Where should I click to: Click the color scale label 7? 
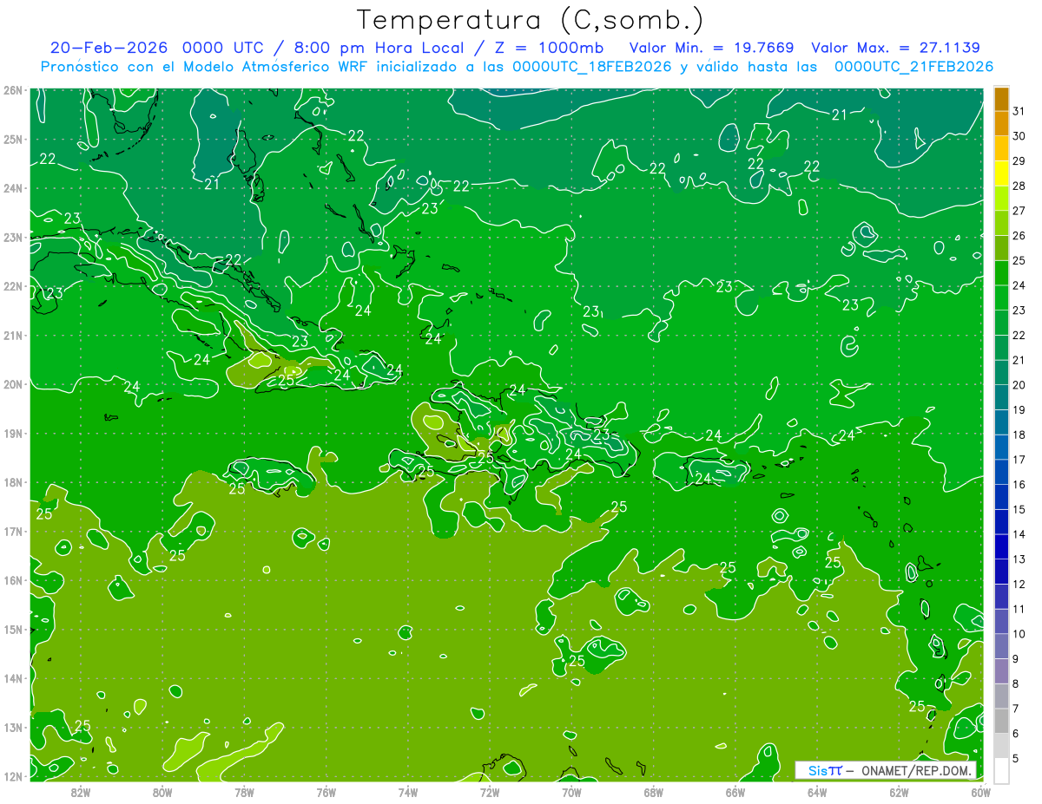tap(1017, 709)
